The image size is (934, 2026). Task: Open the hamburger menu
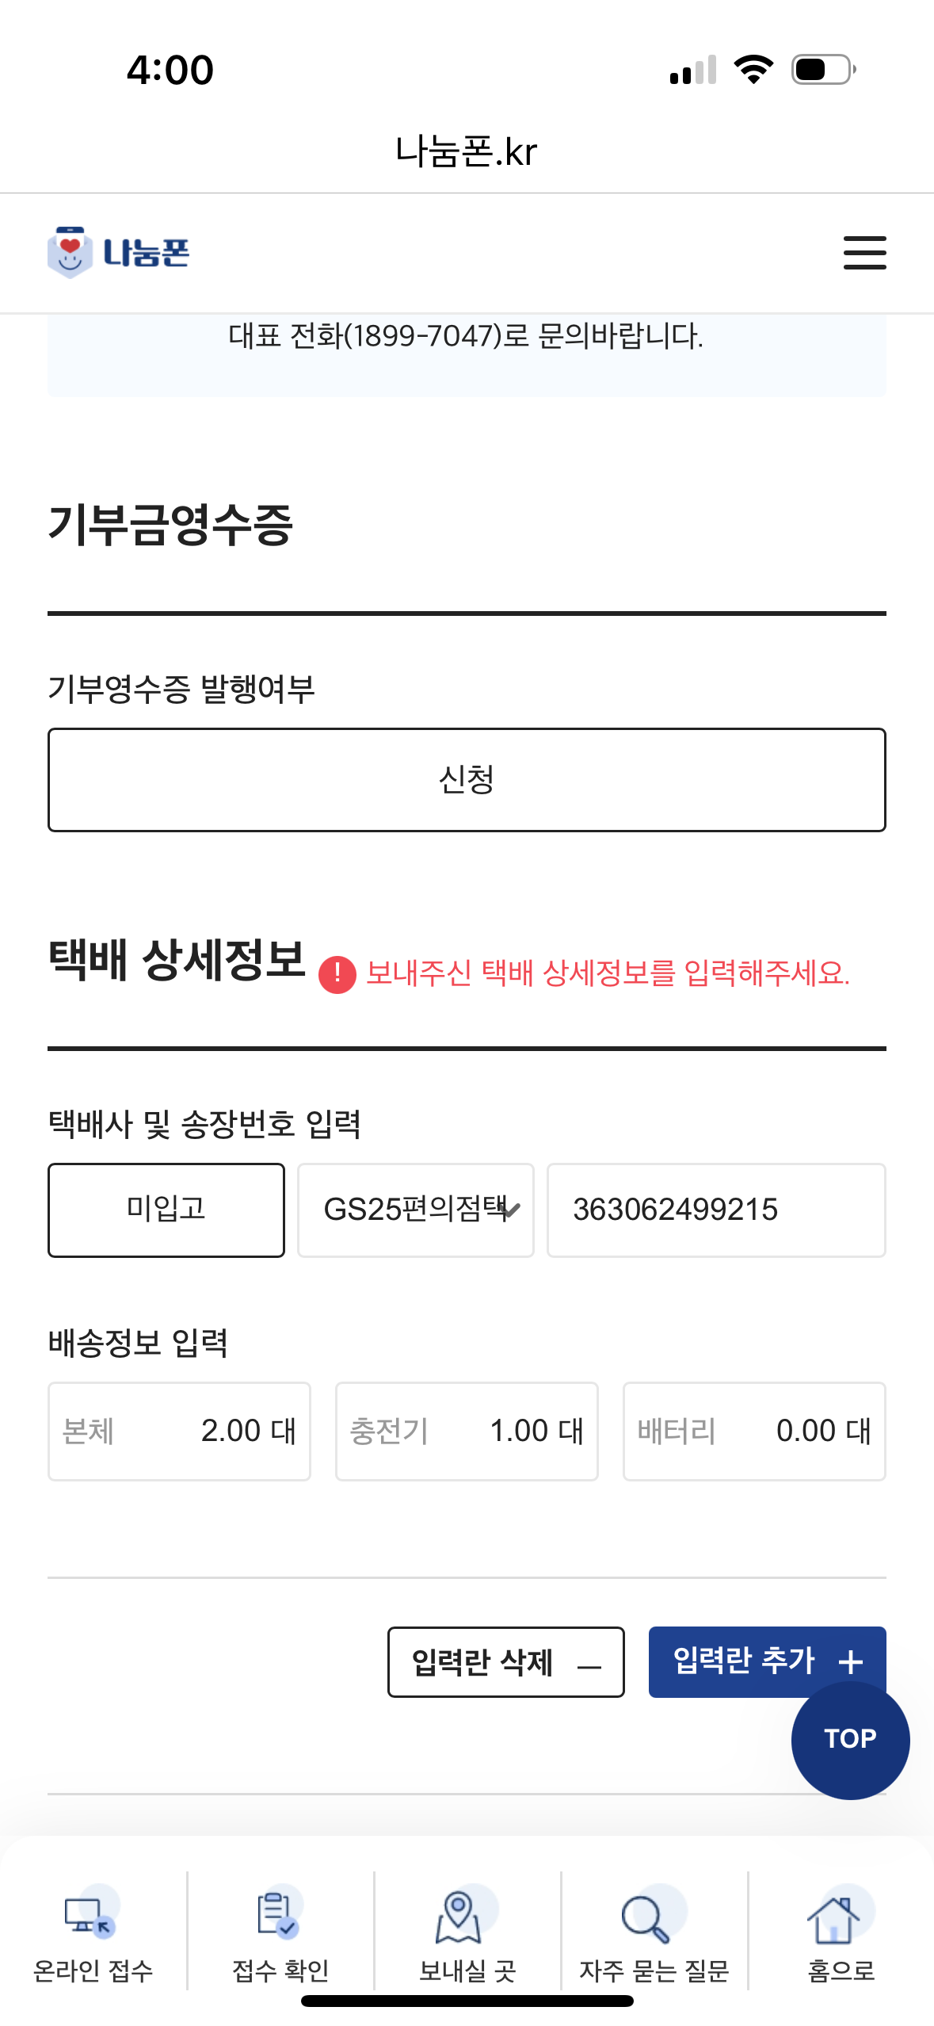coord(864,253)
